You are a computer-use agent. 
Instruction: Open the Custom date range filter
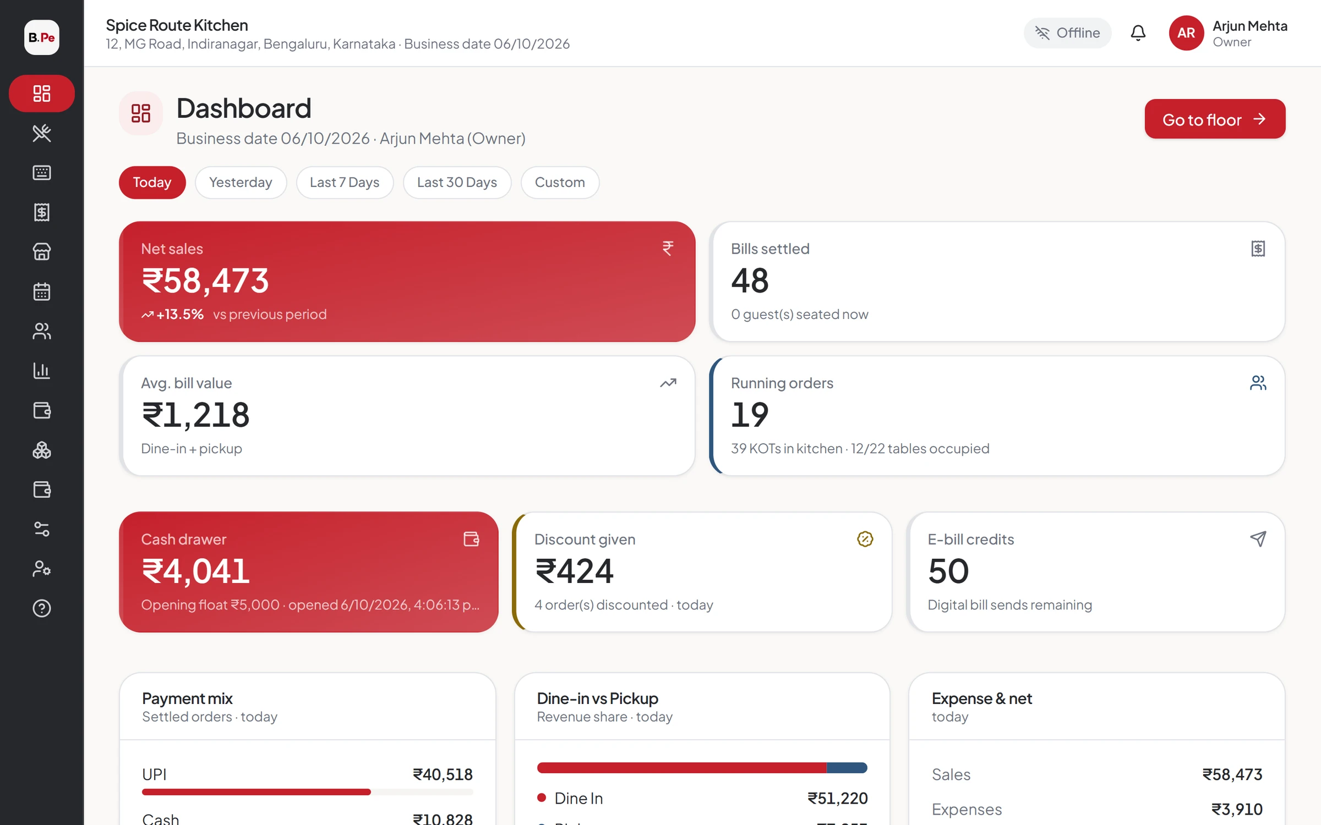click(560, 183)
